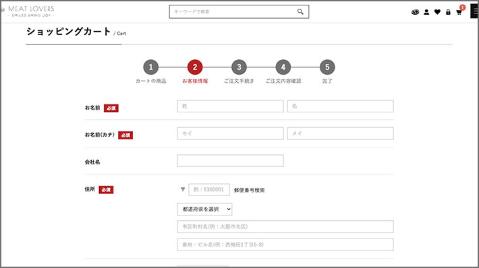Focus the セイ kana field
Image resolution: width=479 pixels, height=268 pixels.
(x=230, y=133)
